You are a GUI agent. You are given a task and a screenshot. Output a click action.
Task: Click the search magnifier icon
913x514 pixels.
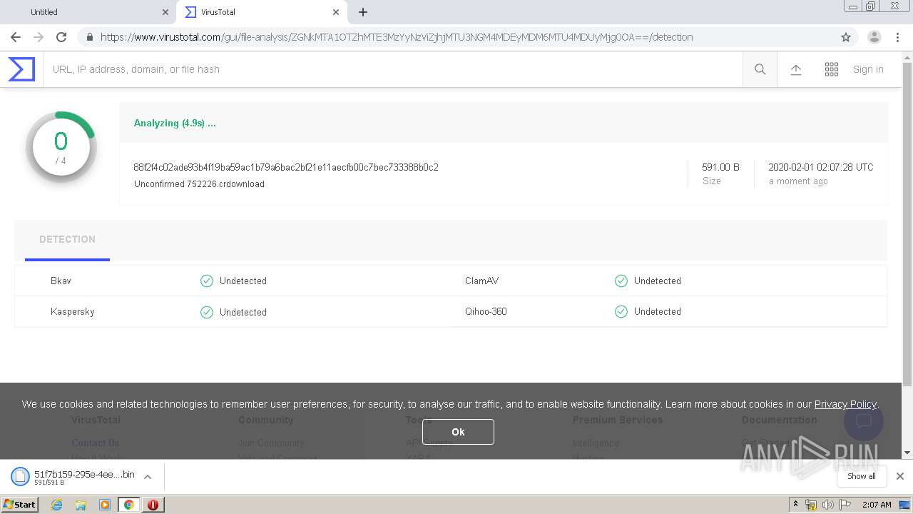coord(760,69)
